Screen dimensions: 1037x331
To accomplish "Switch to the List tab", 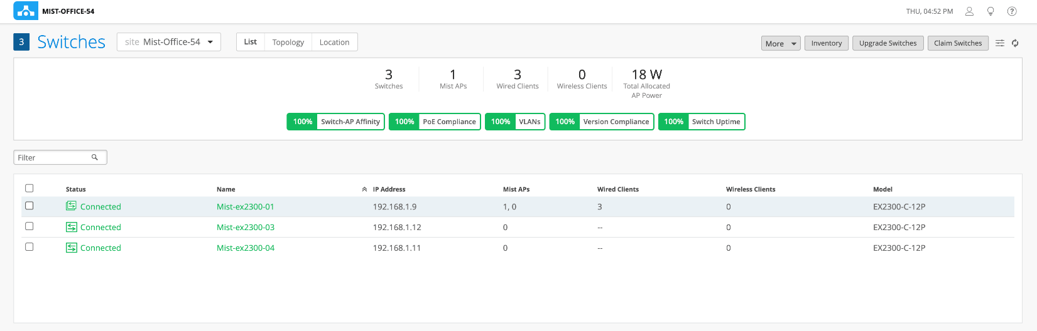I will pyautogui.click(x=251, y=42).
